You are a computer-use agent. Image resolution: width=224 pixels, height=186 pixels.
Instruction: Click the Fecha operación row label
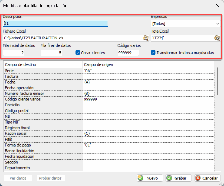[43, 88]
